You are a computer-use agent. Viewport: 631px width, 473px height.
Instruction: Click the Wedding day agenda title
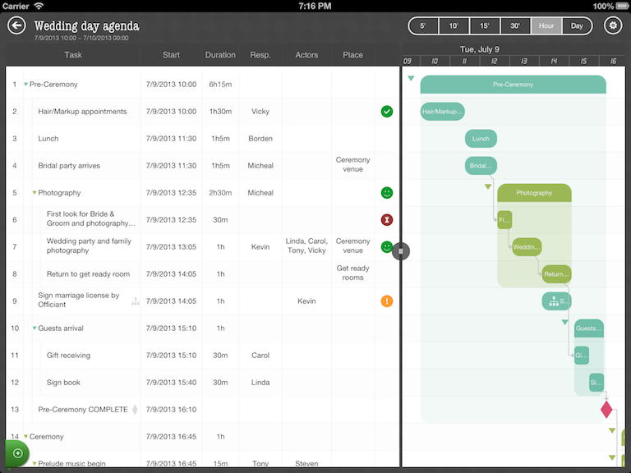click(86, 25)
